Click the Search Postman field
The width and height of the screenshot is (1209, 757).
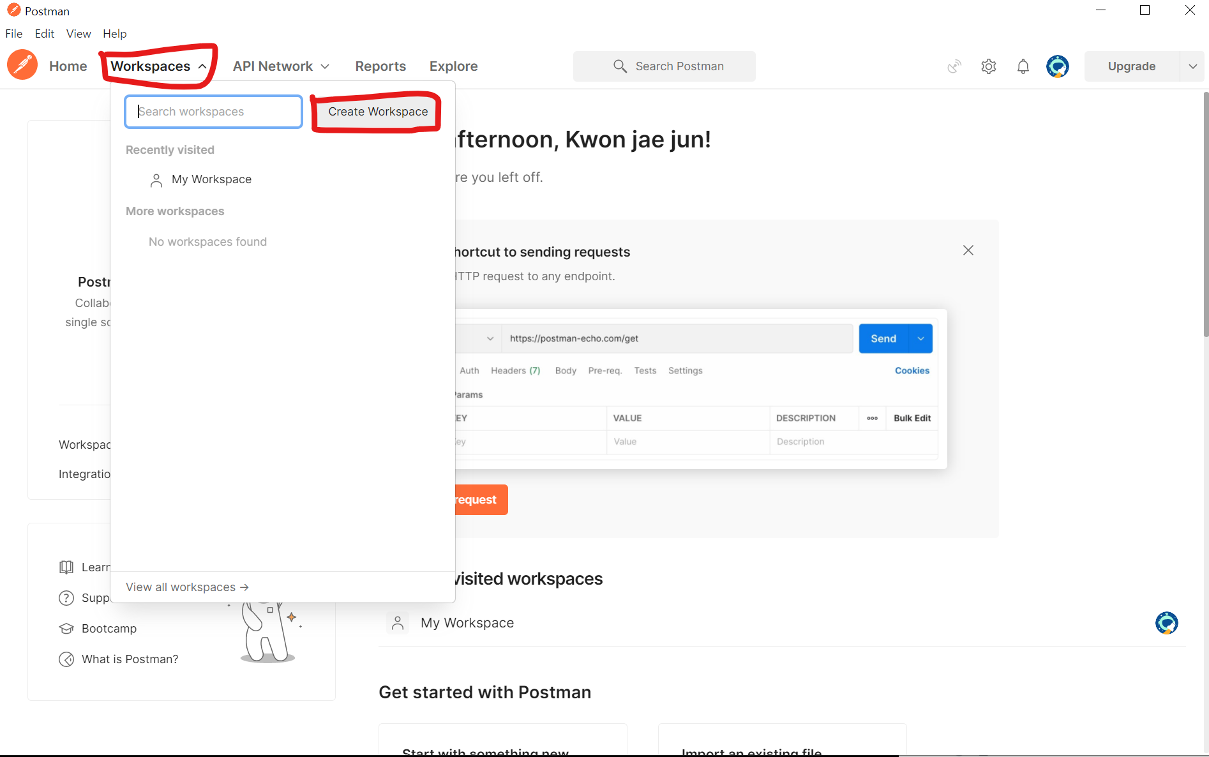coord(665,66)
